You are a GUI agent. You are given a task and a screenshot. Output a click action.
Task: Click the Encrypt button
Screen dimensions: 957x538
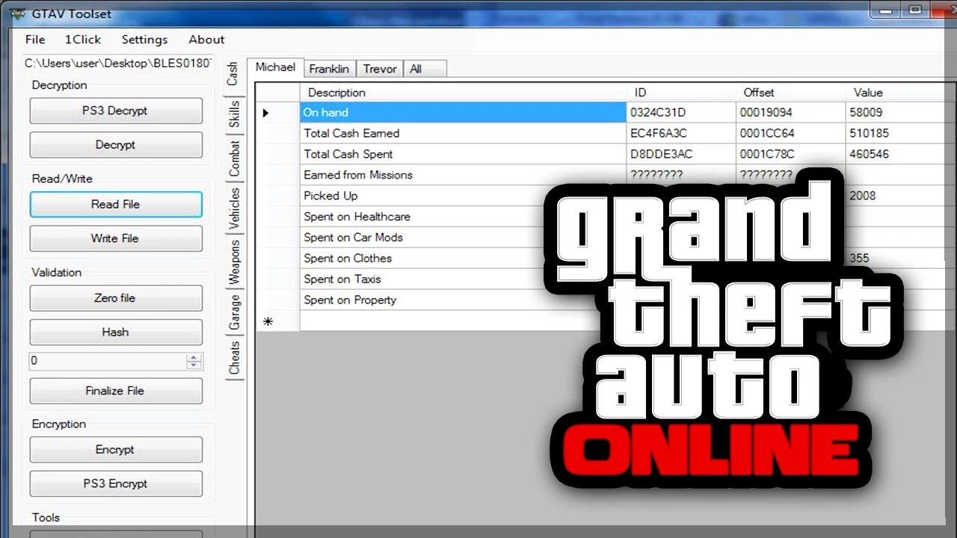(116, 450)
